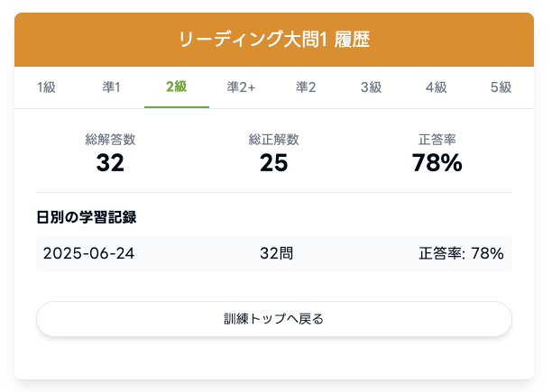Open the 準1 grade tab
This screenshot has width=552, height=392.
coord(112,87)
